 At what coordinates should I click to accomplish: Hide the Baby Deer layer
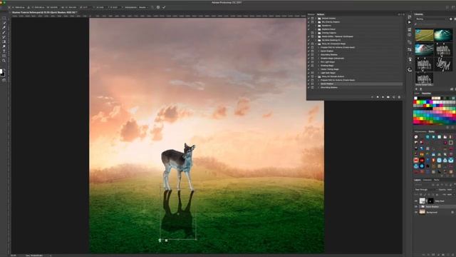point(416,201)
